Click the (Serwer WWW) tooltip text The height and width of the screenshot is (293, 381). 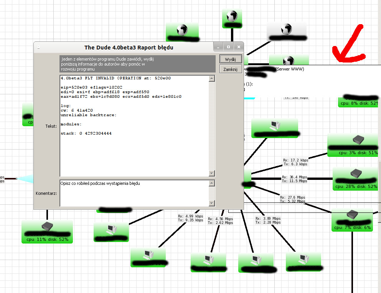coord(290,69)
